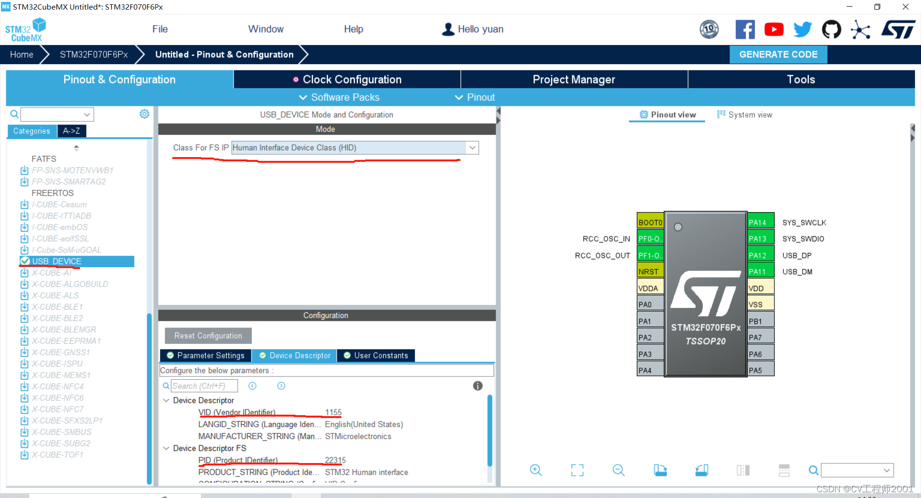This screenshot has height=498, width=921.
Task: Open the Twitter bird icon
Action: pos(803,30)
